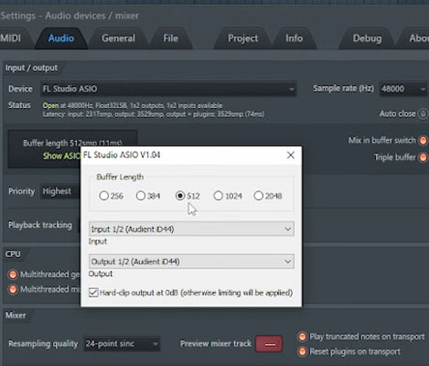Image resolution: width=429 pixels, height=366 pixels.
Task: Click the Show ASIO panel link
Action: [61, 156]
